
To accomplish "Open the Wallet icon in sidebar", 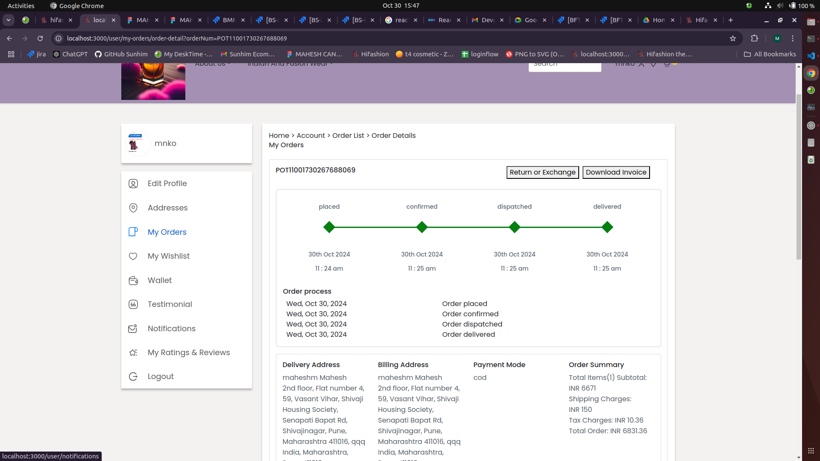I will (133, 280).
